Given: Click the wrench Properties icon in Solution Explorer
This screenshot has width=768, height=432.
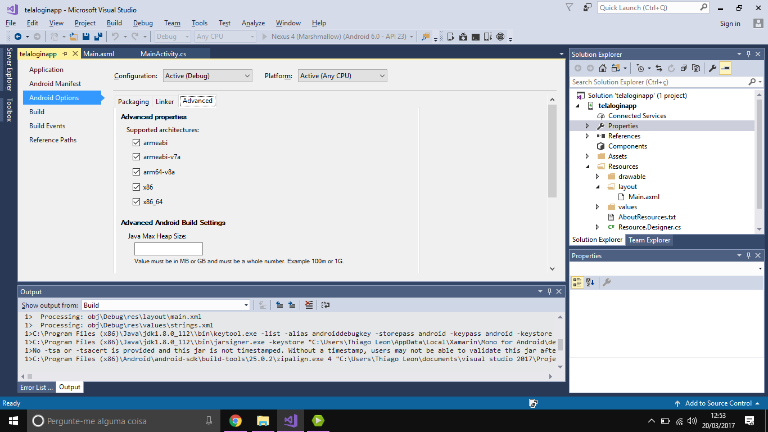Looking at the screenshot, I should click(712, 68).
